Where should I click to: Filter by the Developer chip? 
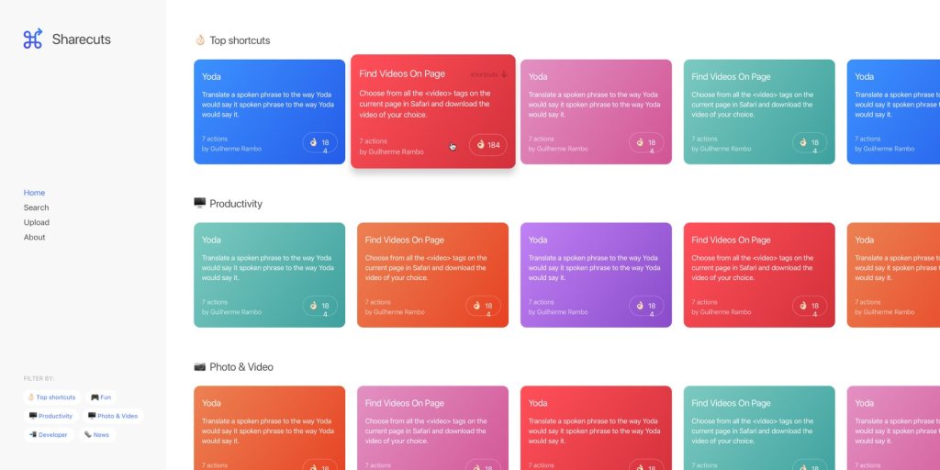click(x=49, y=434)
